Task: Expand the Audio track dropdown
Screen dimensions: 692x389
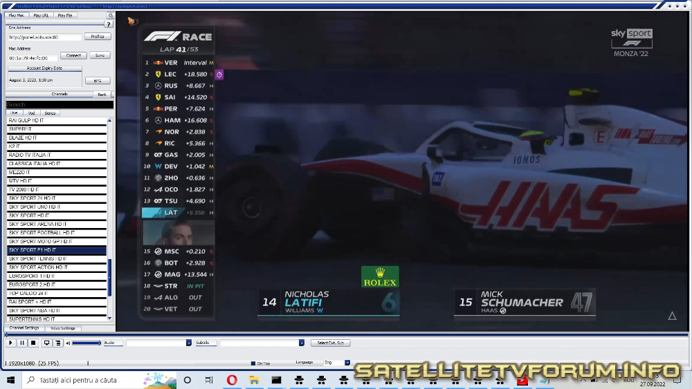Action: pos(189,343)
